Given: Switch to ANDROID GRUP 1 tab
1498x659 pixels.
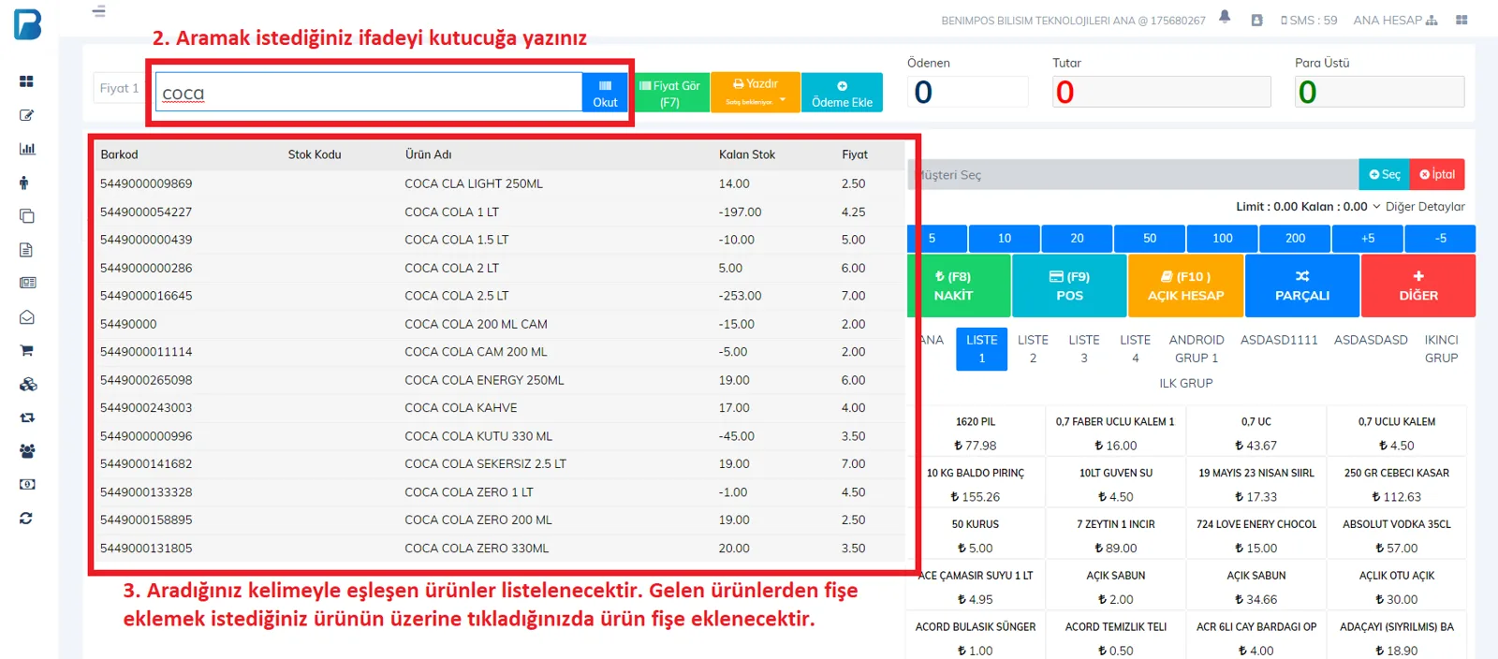Looking at the screenshot, I should [x=1197, y=349].
